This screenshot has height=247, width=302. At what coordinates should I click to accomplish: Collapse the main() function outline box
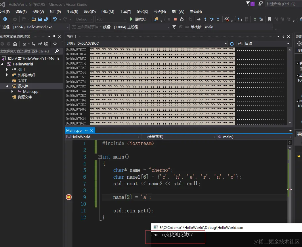[100, 157]
